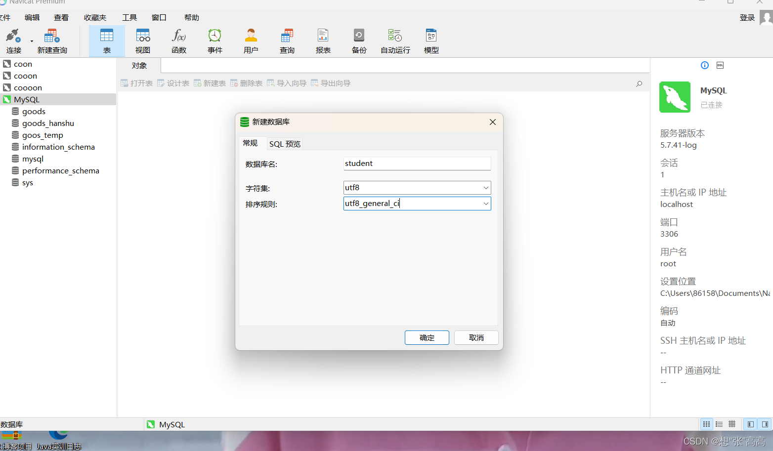The image size is (773, 451).
Task: Switch to the Objects tab
Action: pyautogui.click(x=139, y=66)
